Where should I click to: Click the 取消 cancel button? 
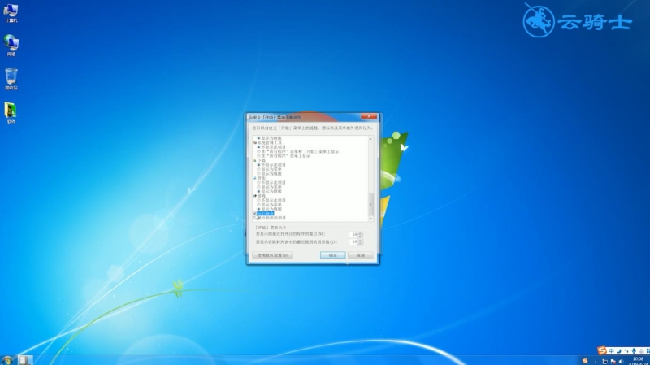pyautogui.click(x=361, y=255)
